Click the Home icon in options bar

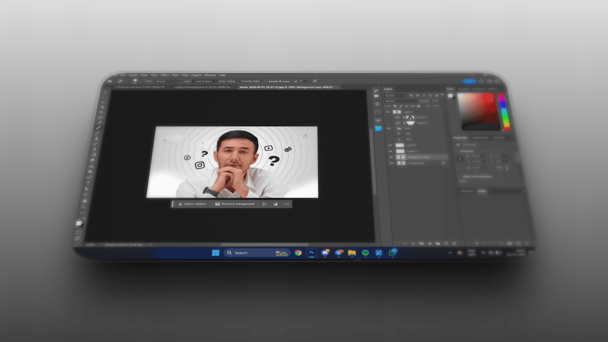pos(110,81)
